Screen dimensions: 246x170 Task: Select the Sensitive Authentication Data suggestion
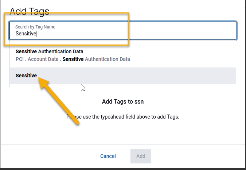point(123,55)
